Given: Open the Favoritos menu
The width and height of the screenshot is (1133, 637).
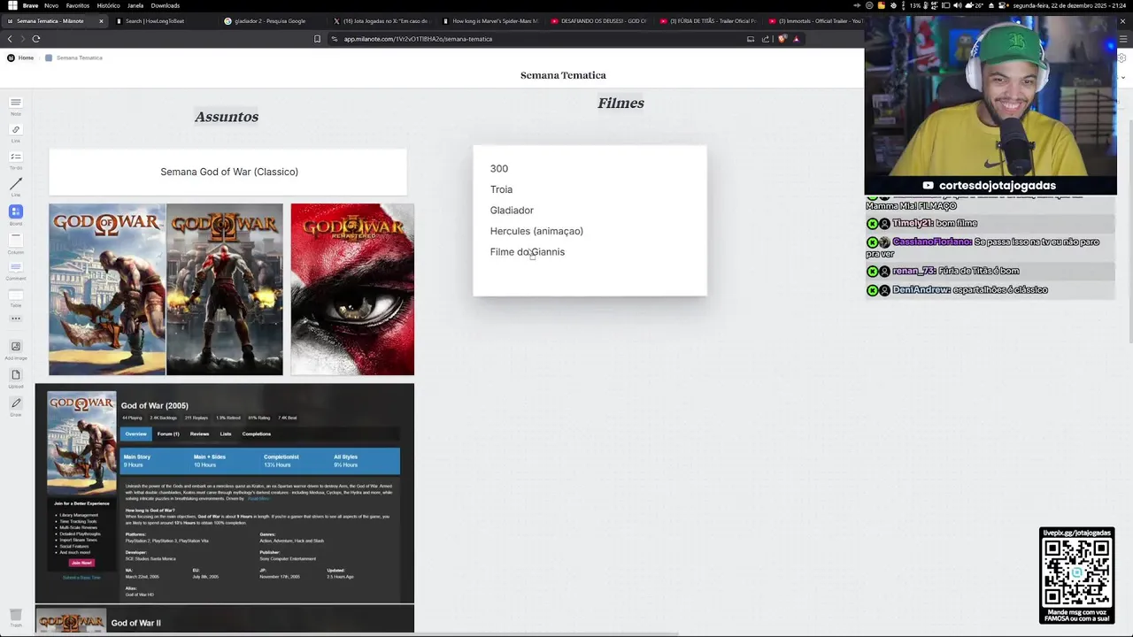Looking at the screenshot, I should tap(78, 5).
